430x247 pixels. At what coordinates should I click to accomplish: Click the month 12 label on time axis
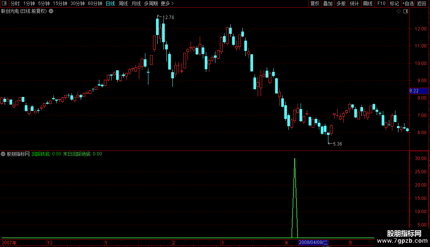click(x=49, y=242)
